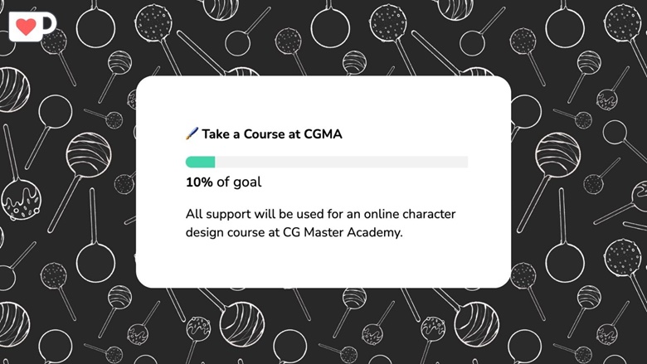Click the gray unfilled section of progress bar
647x364 pixels.
click(x=342, y=162)
